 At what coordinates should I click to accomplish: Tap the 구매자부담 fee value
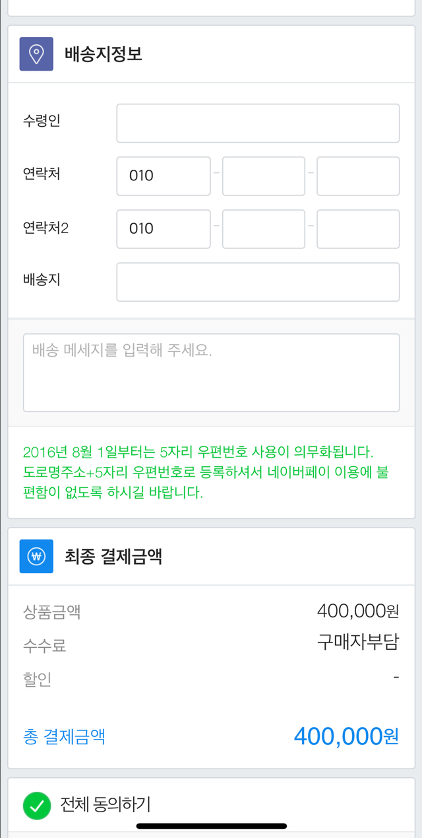(357, 642)
